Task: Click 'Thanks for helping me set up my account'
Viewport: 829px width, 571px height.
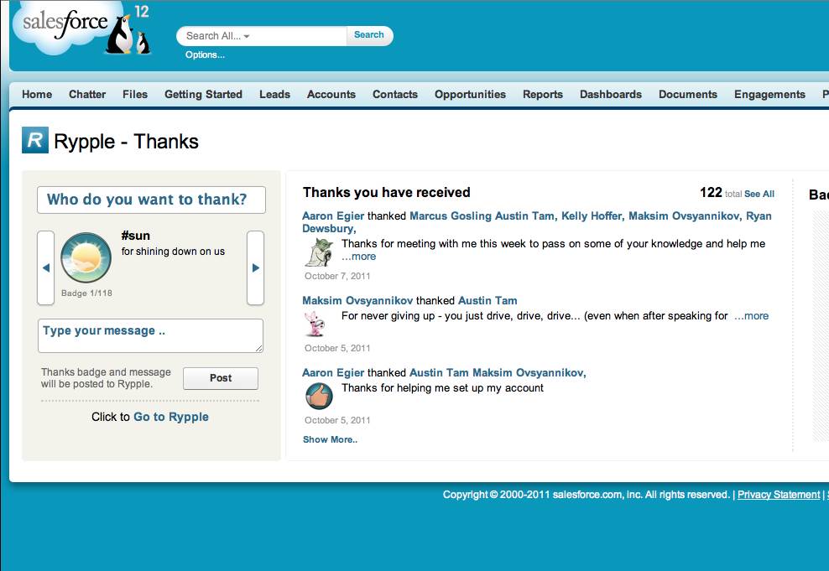Action: (x=442, y=388)
